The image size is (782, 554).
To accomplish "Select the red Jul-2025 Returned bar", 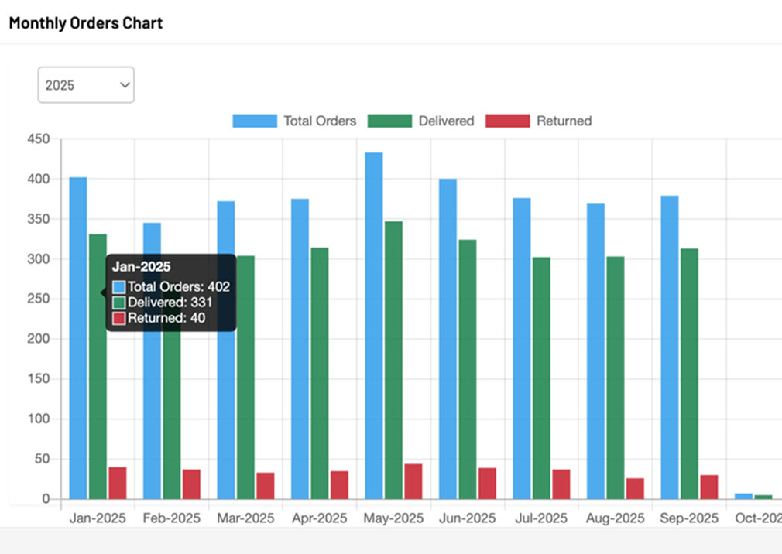I will pyautogui.click(x=561, y=484).
